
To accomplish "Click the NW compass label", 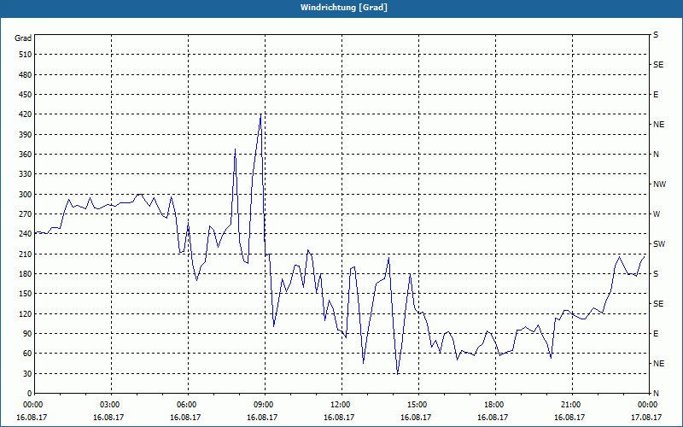I will (659, 184).
